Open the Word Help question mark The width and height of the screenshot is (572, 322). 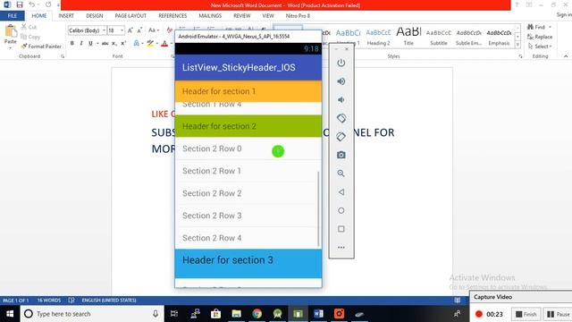pos(517,4)
